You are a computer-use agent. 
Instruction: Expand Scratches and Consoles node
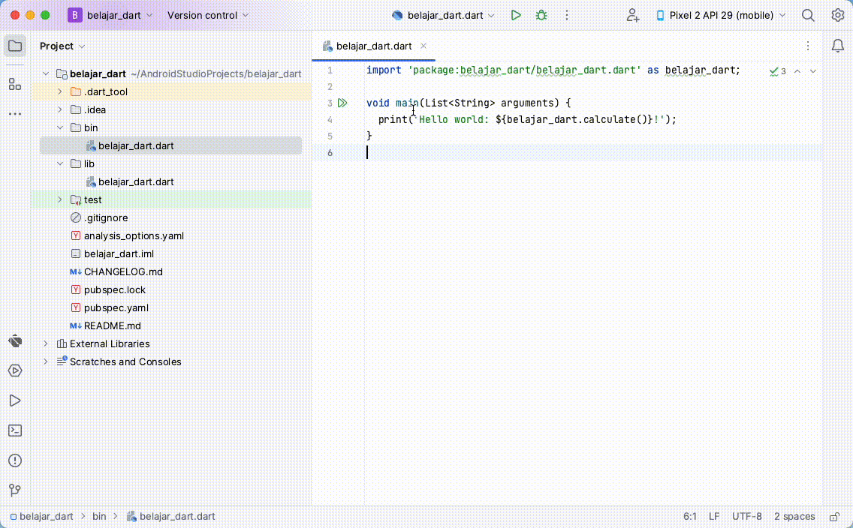(46, 361)
